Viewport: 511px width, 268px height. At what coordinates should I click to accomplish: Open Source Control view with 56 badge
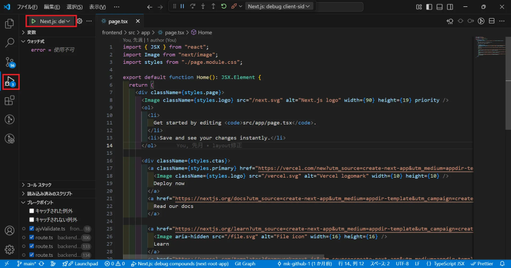point(10,62)
